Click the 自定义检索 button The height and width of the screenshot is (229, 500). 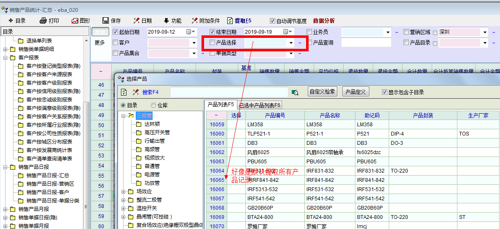(322, 92)
